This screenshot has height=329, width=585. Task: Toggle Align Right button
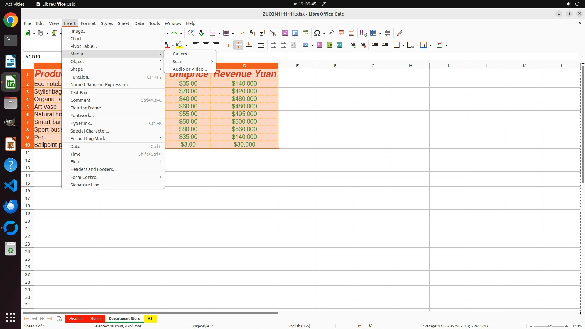216,45
